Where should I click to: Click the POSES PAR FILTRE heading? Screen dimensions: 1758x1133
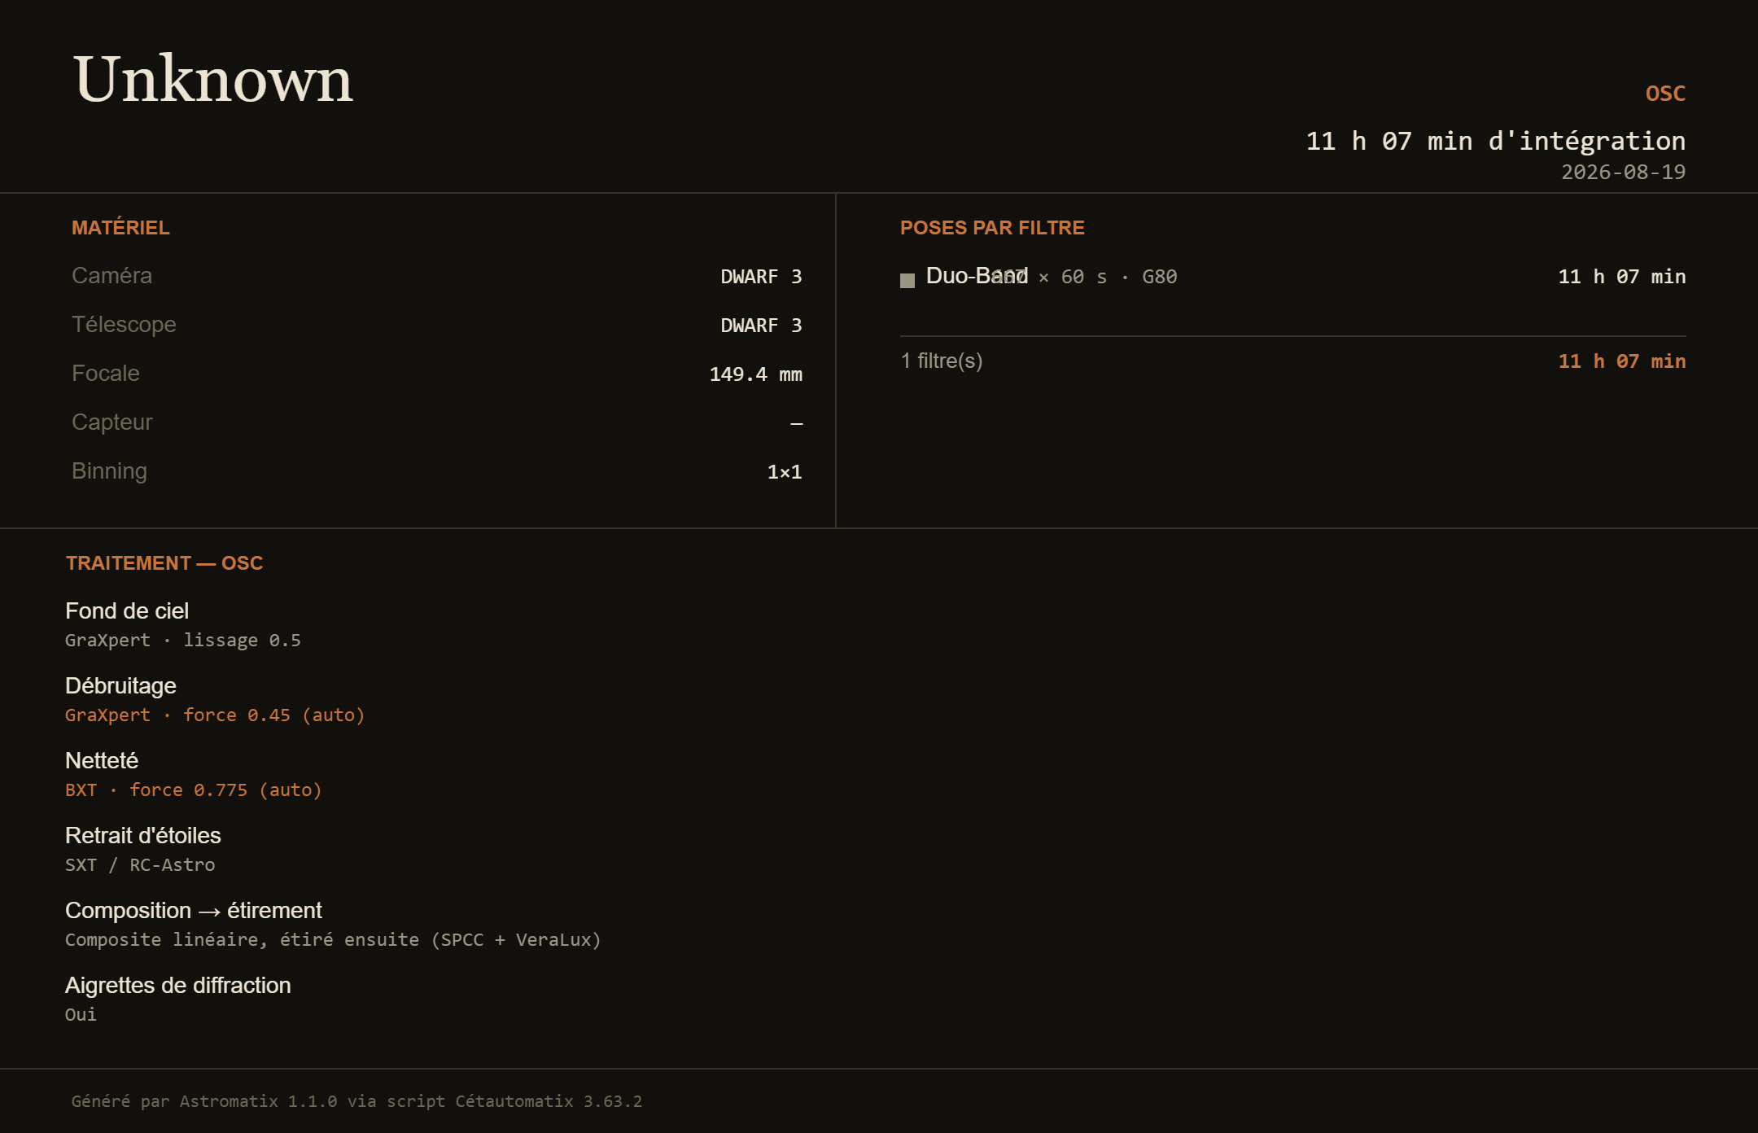[992, 228]
